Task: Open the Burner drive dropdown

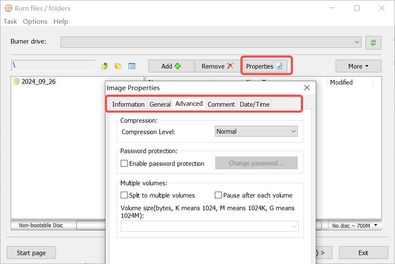Action: [211, 42]
